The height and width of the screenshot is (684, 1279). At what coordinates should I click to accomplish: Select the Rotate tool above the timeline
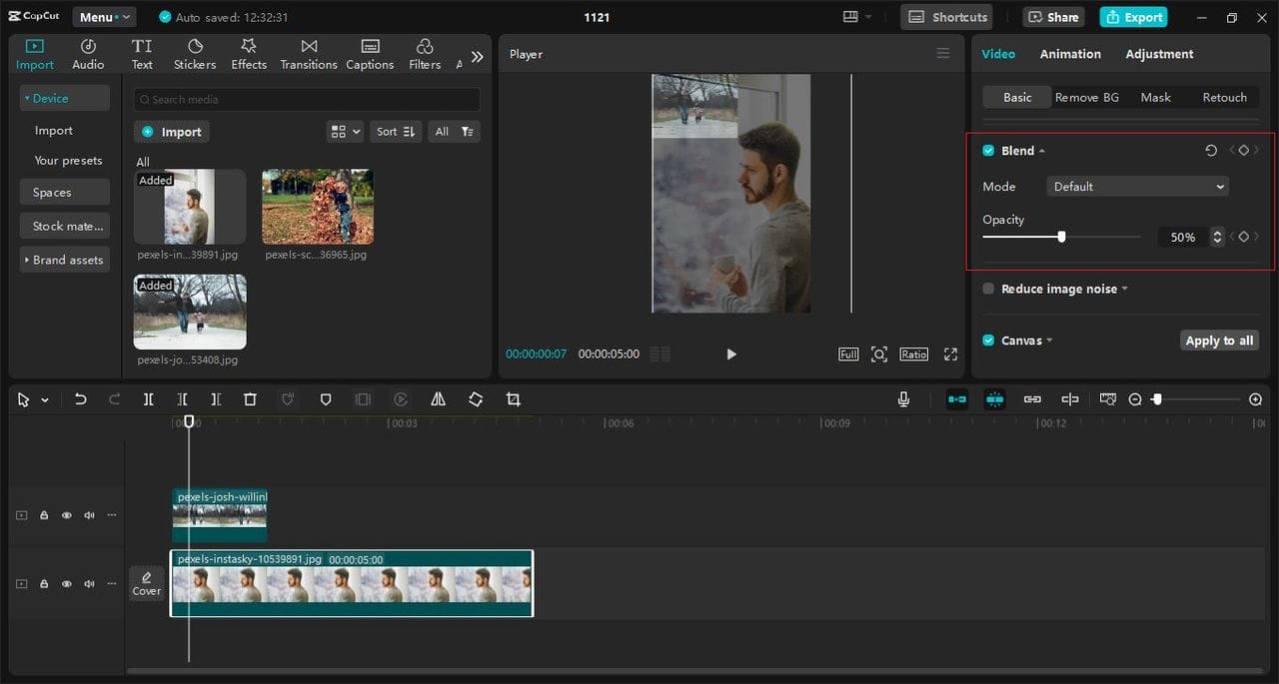click(x=476, y=399)
